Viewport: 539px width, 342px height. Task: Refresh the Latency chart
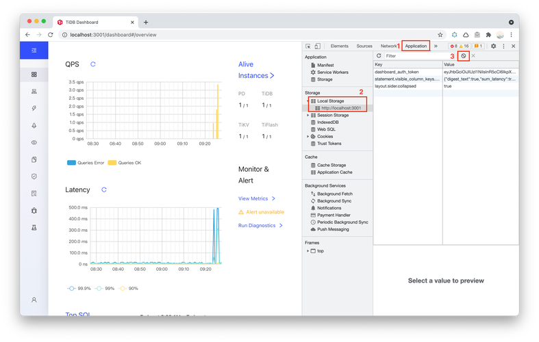[104, 189]
